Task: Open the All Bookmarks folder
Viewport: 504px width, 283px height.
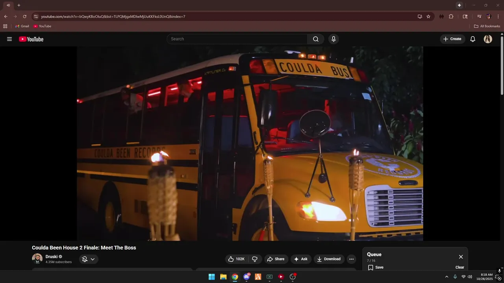Action: pos(487,26)
